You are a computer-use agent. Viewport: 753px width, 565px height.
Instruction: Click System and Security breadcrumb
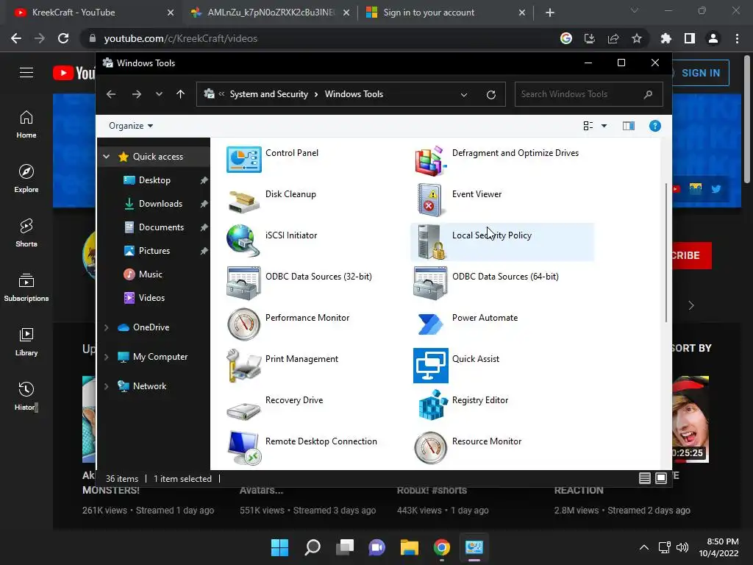[x=268, y=94]
